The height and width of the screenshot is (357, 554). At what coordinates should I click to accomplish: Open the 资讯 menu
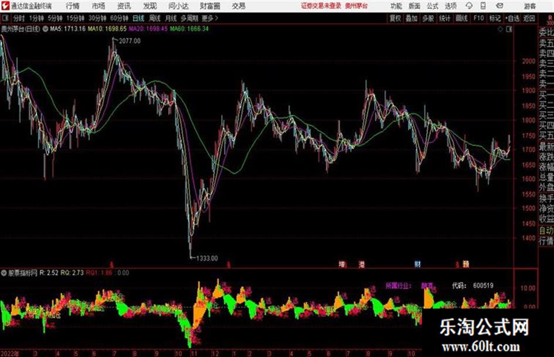tap(124, 6)
